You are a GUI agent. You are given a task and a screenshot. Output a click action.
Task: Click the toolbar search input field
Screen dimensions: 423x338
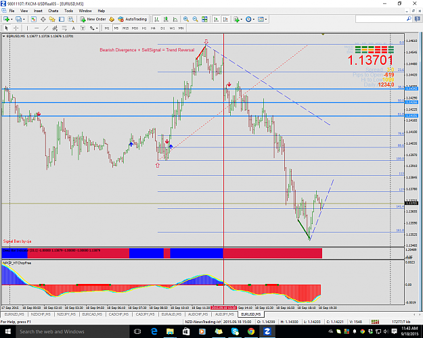pos(381,19)
